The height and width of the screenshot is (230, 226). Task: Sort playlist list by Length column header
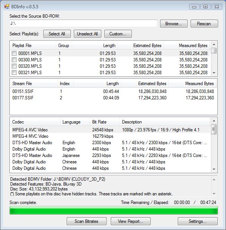95,46
